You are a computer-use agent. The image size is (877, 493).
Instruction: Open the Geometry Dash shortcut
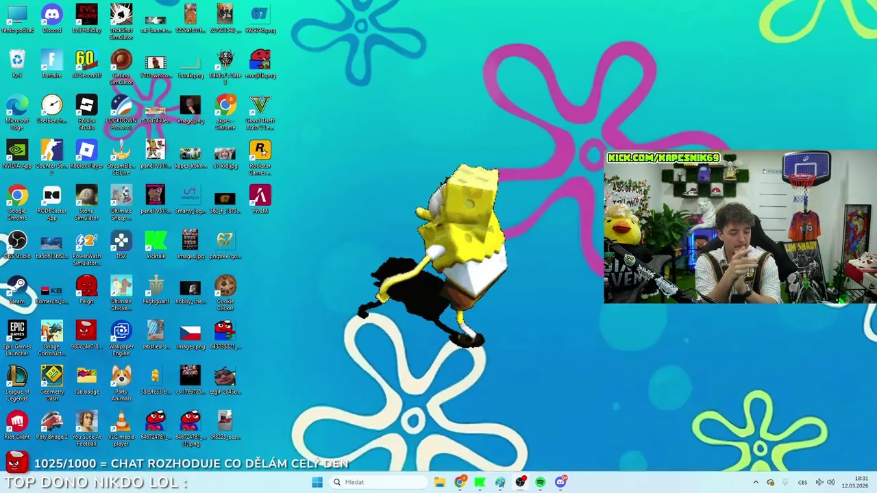pos(51,383)
